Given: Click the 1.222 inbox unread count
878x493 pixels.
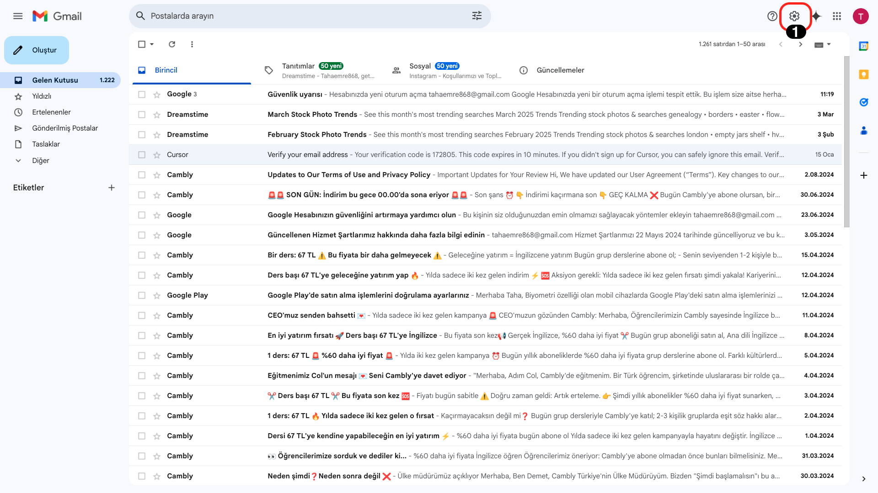Looking at the screenshot, I should pos(107,80).
